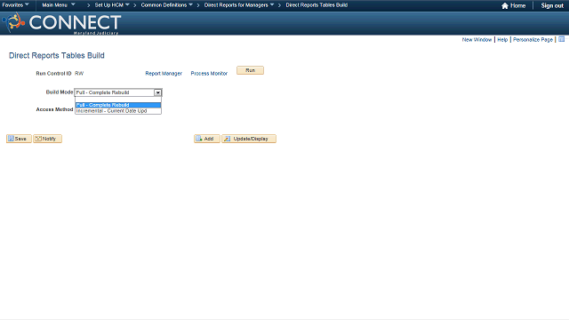Viewport: 569px width, 320px height.
Task: Open Set Up HCM breadcrumb menu
Action: coord(112,5)
